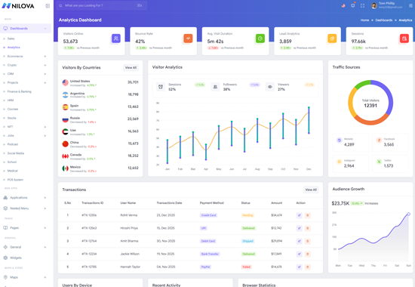Image resolution: width=415 pixels, height=287 pixels.
Task: Delete Jackie Wilson's transaction via the trash icon
Action: tap(308, 254)
